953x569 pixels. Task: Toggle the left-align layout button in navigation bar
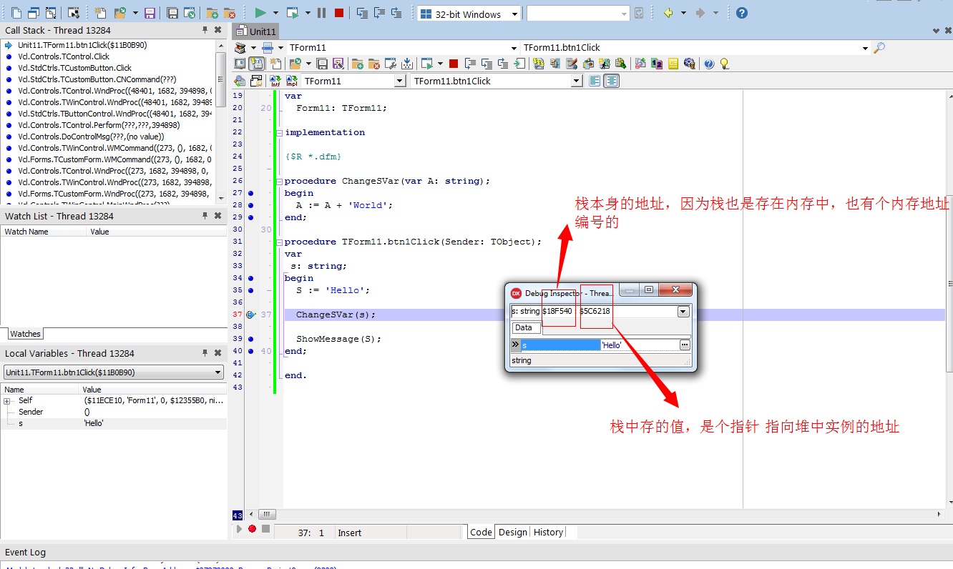[595, 81]
